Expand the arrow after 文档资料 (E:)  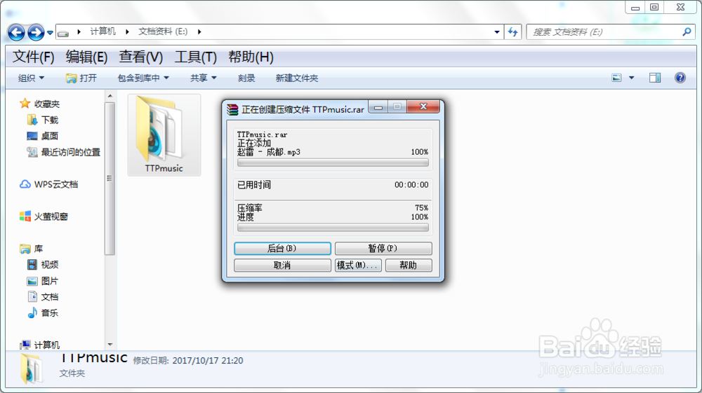tap(199, 32)
